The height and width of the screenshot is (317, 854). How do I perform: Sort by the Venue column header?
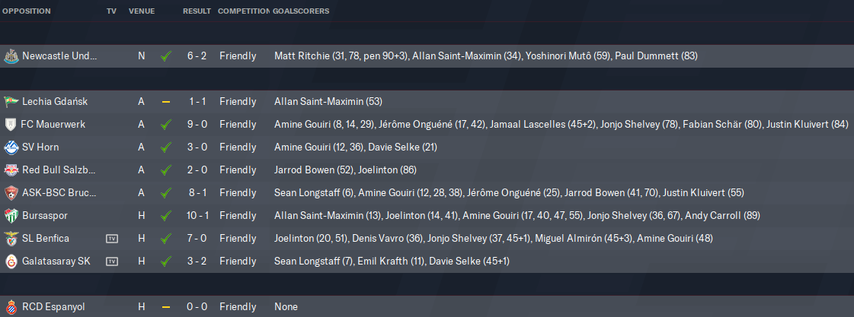coord(142,11)
